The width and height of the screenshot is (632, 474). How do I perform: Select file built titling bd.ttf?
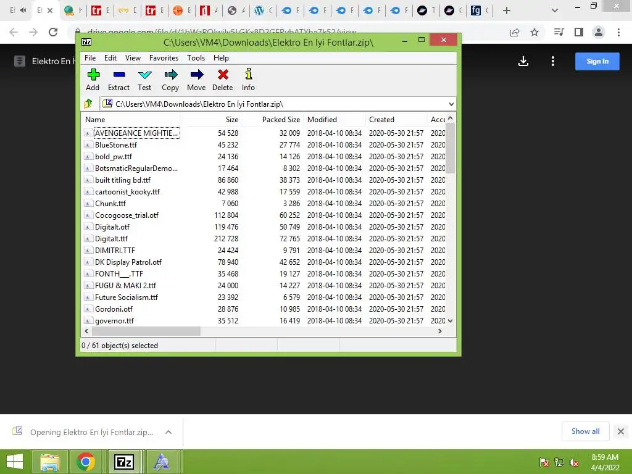tap(123, 180)
